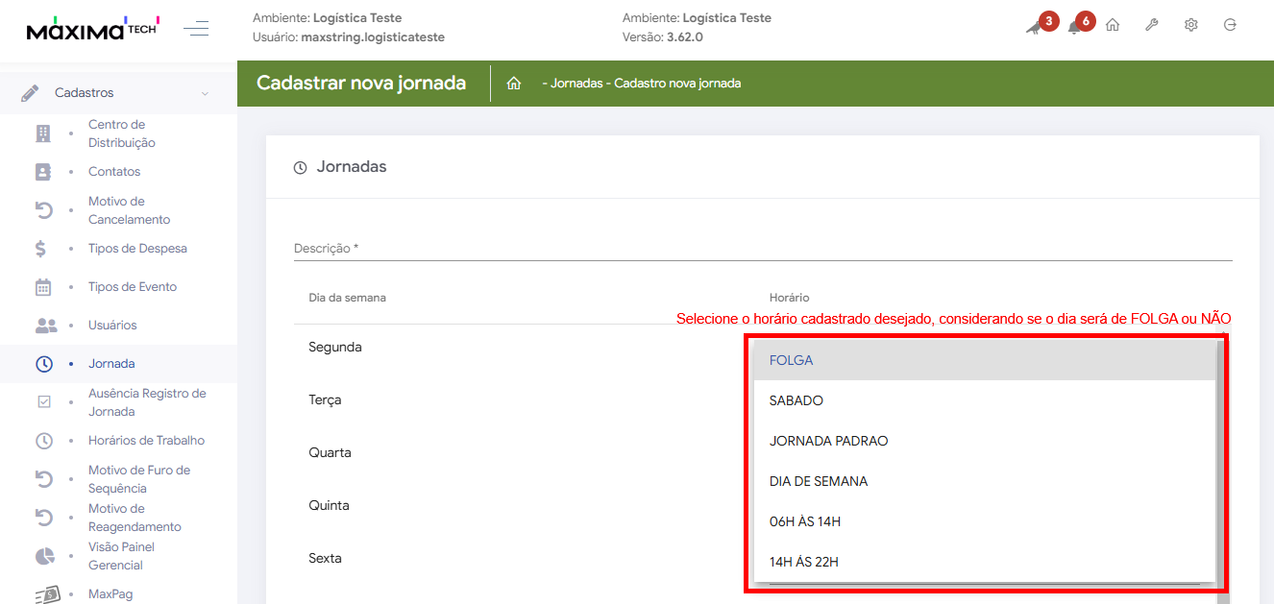Open the wrench tools icon
The width and height of the screenshot is (1274, 604).
[1151, 26]
